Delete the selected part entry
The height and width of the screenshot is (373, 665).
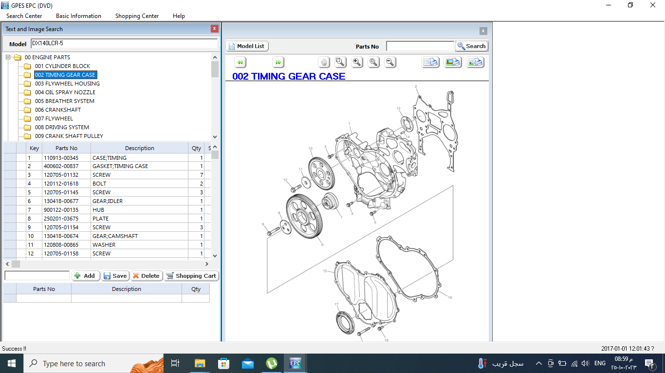click(146, 276)
